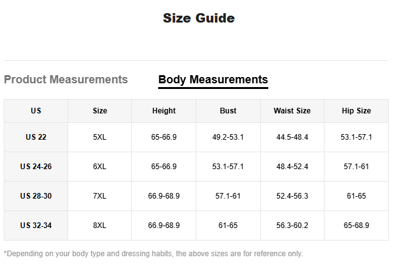The image size is (407, 265).
Task: Click the 56.3-60.2 waist value
Action: coord(292,226)
